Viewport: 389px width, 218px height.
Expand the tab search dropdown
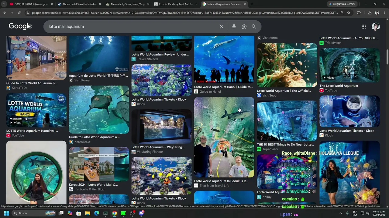(x=4, y=4)
